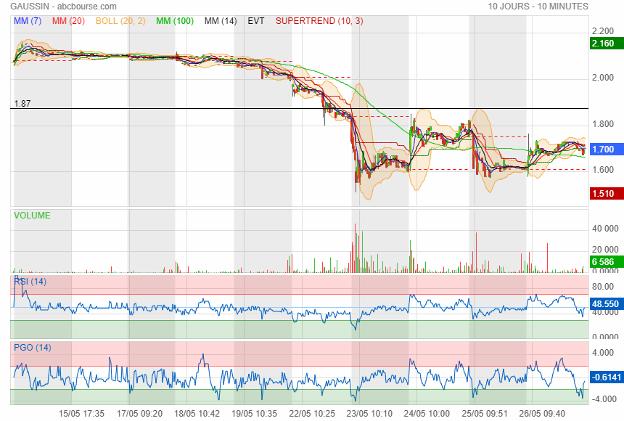
Task: Click the 25/05 09:51 time axis label
Action: (485, 414)
